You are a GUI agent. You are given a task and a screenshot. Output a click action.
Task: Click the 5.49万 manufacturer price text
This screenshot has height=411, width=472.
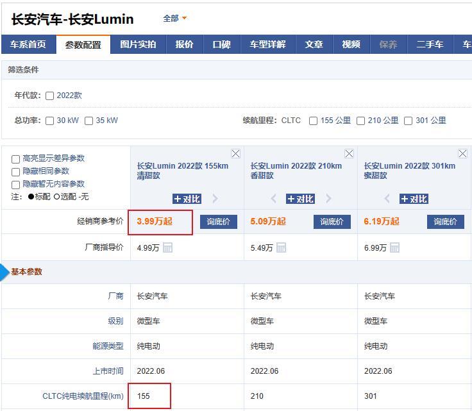262,248
